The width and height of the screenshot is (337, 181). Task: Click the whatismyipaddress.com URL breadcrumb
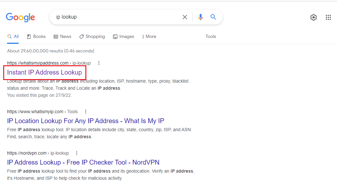pyautogui.click(x=49, y=63)
